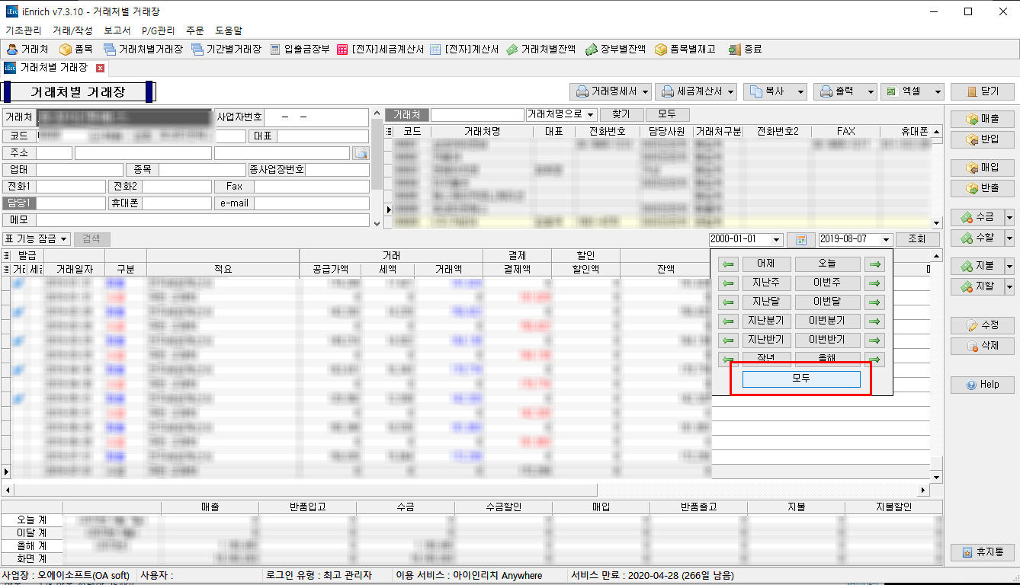
Task: Click the address search icon button
Action: tap(361, 153)
